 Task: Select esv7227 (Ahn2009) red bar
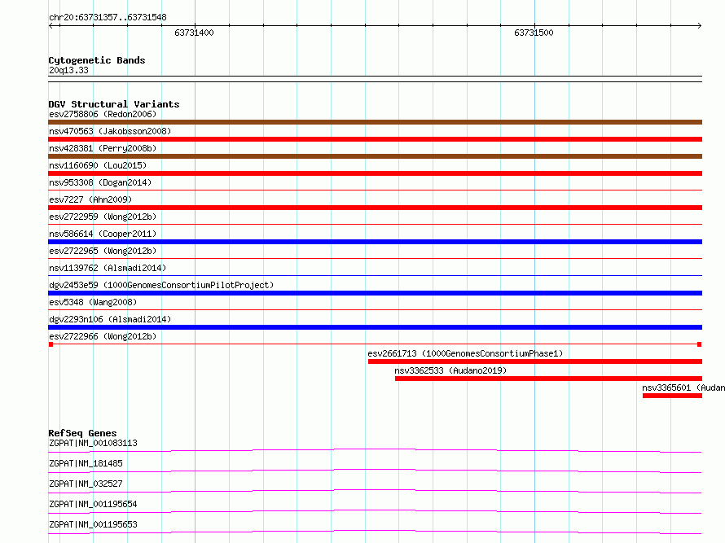(x=375, y=208)
